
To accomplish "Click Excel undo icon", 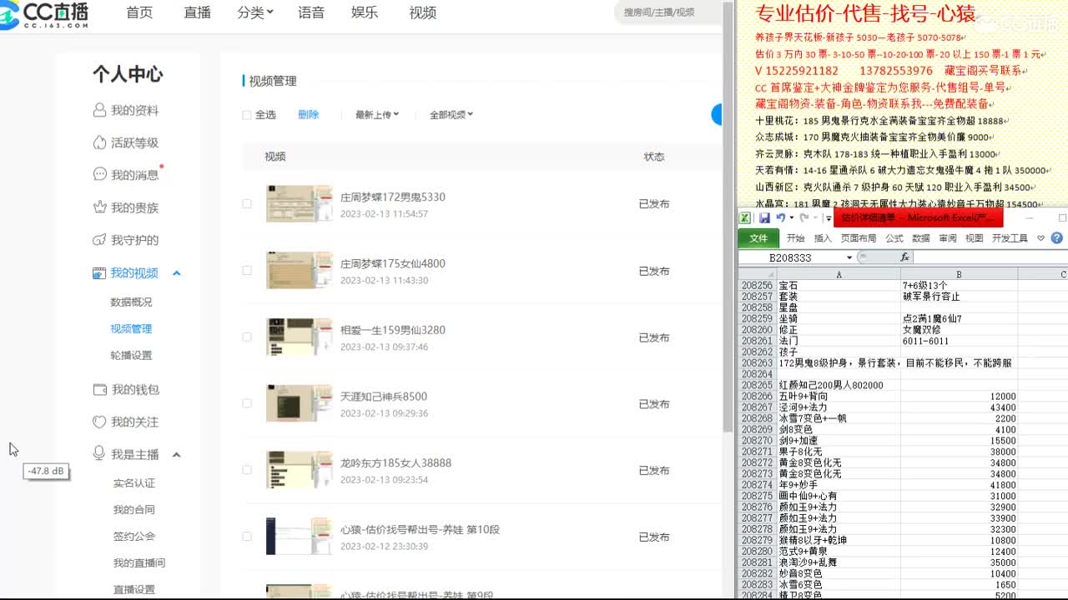I will [780, 218].
